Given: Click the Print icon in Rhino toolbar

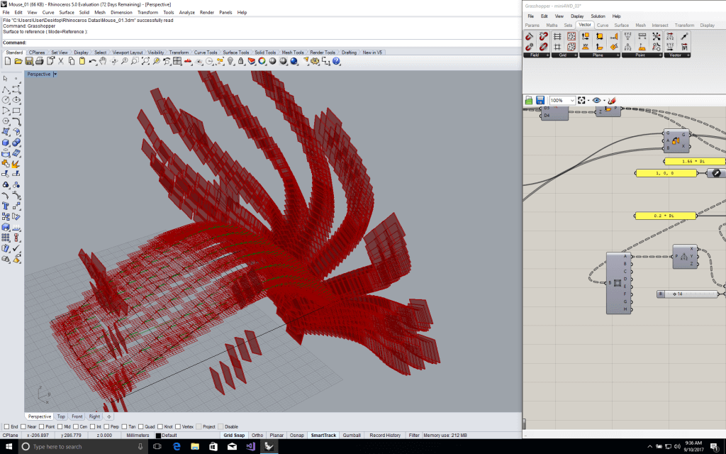Looking at the screenshot, I should pos(40,61).
